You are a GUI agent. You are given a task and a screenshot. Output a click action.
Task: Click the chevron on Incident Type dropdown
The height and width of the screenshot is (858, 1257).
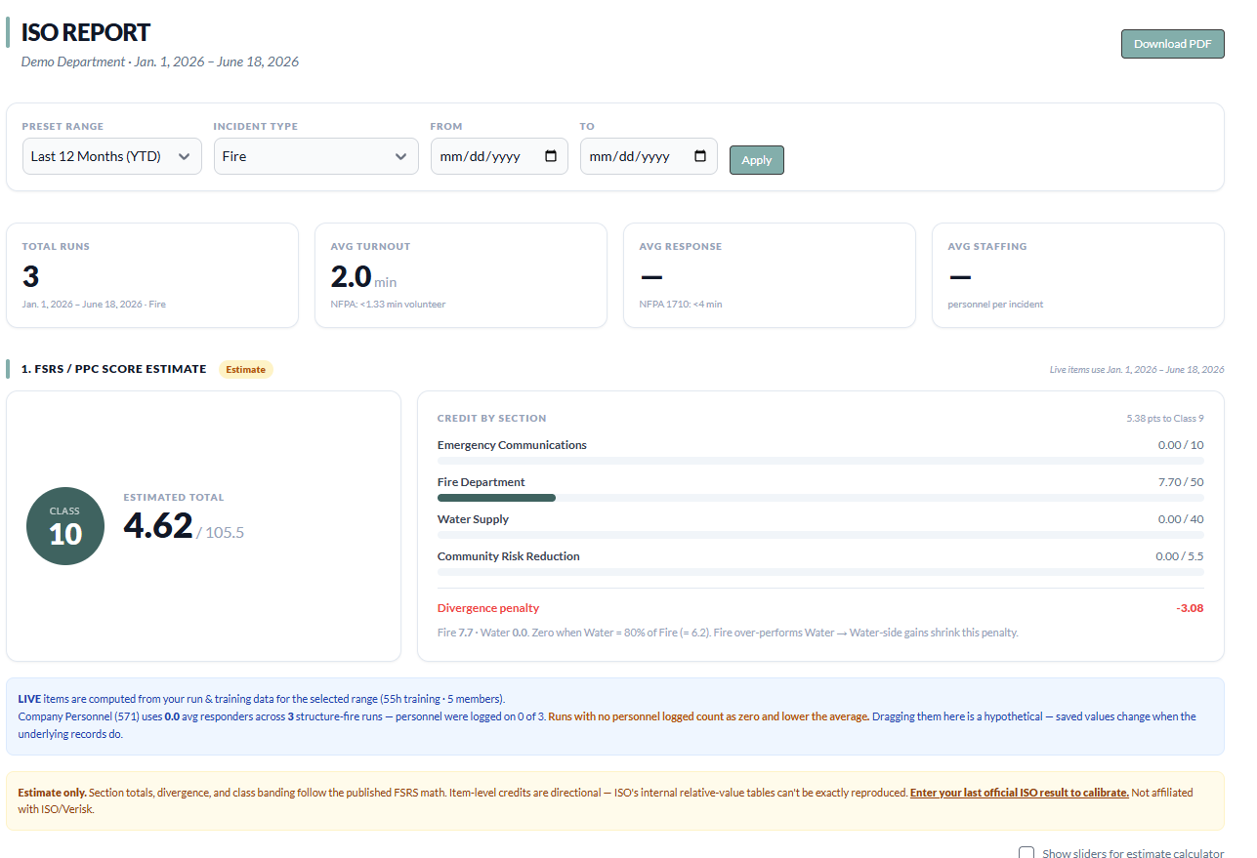[x=400, y=156]
